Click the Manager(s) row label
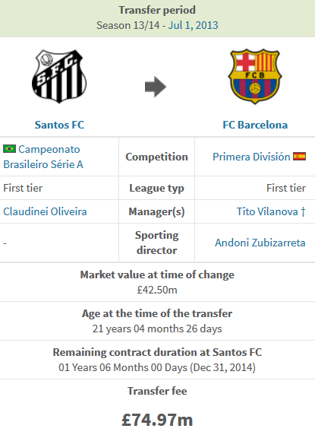 (156, 211)
